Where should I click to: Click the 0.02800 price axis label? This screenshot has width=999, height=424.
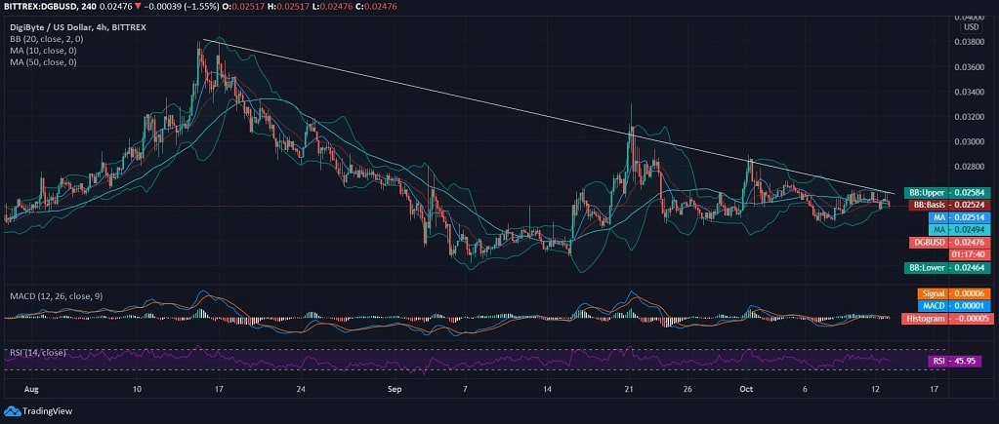(972, 167)
